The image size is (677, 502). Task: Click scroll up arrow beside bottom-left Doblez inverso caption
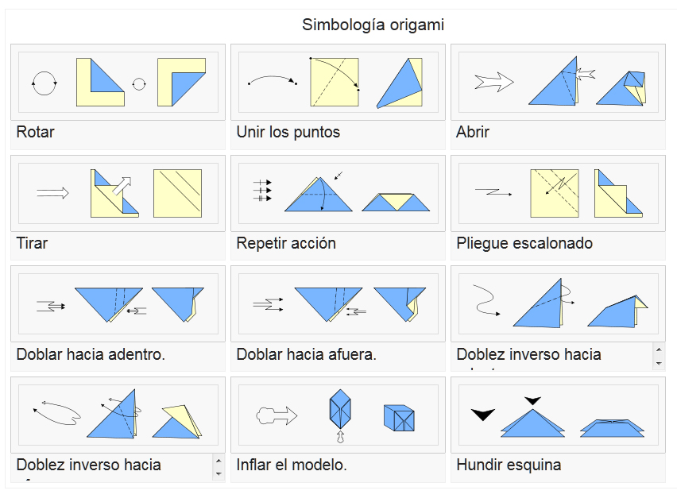tap(219, 461)
